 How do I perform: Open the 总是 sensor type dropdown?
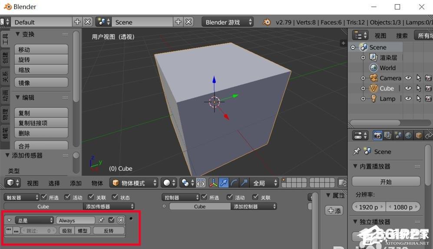[34, 220]
